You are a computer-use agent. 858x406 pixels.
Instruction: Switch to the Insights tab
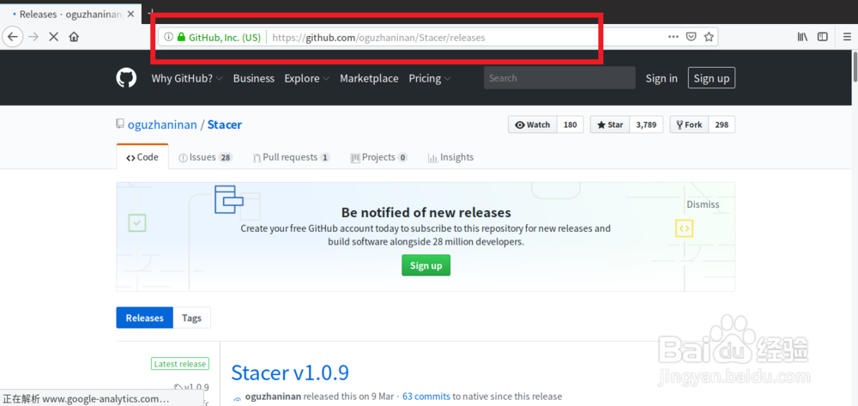[x=450, y=157]
